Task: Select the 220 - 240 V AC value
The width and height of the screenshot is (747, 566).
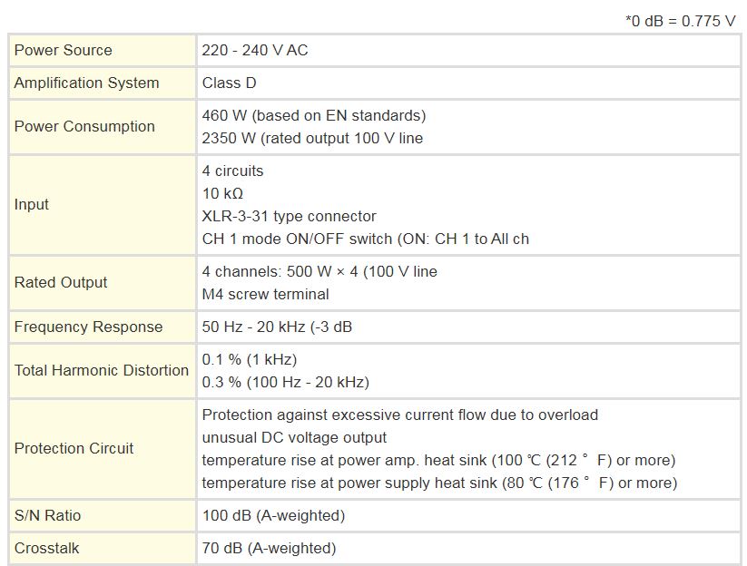Action: (x=255, y=50)
